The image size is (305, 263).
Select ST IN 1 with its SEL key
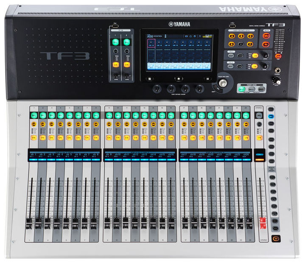pos(115,42)
